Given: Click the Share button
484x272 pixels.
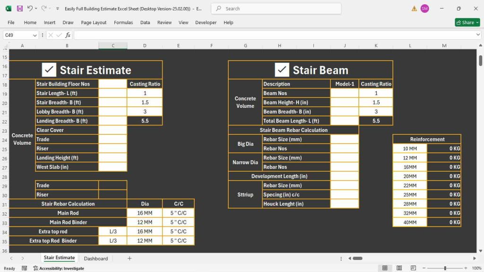Looking at the screenshot, I should 466,22.
